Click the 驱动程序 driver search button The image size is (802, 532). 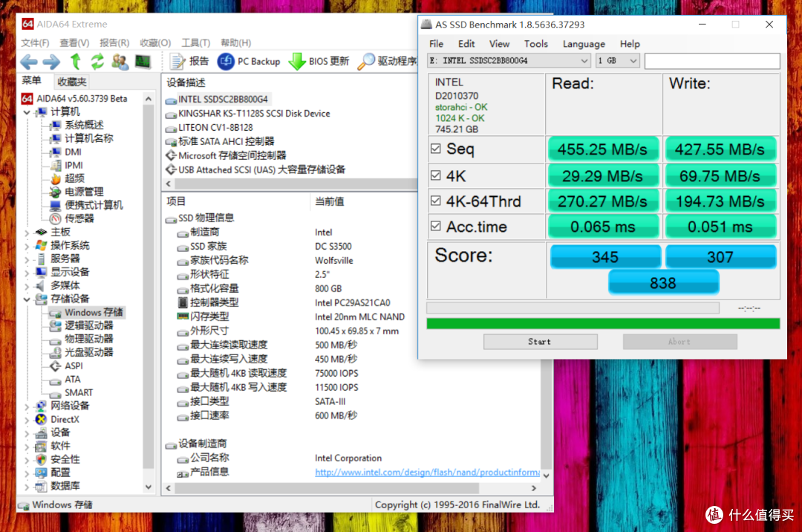387,62
